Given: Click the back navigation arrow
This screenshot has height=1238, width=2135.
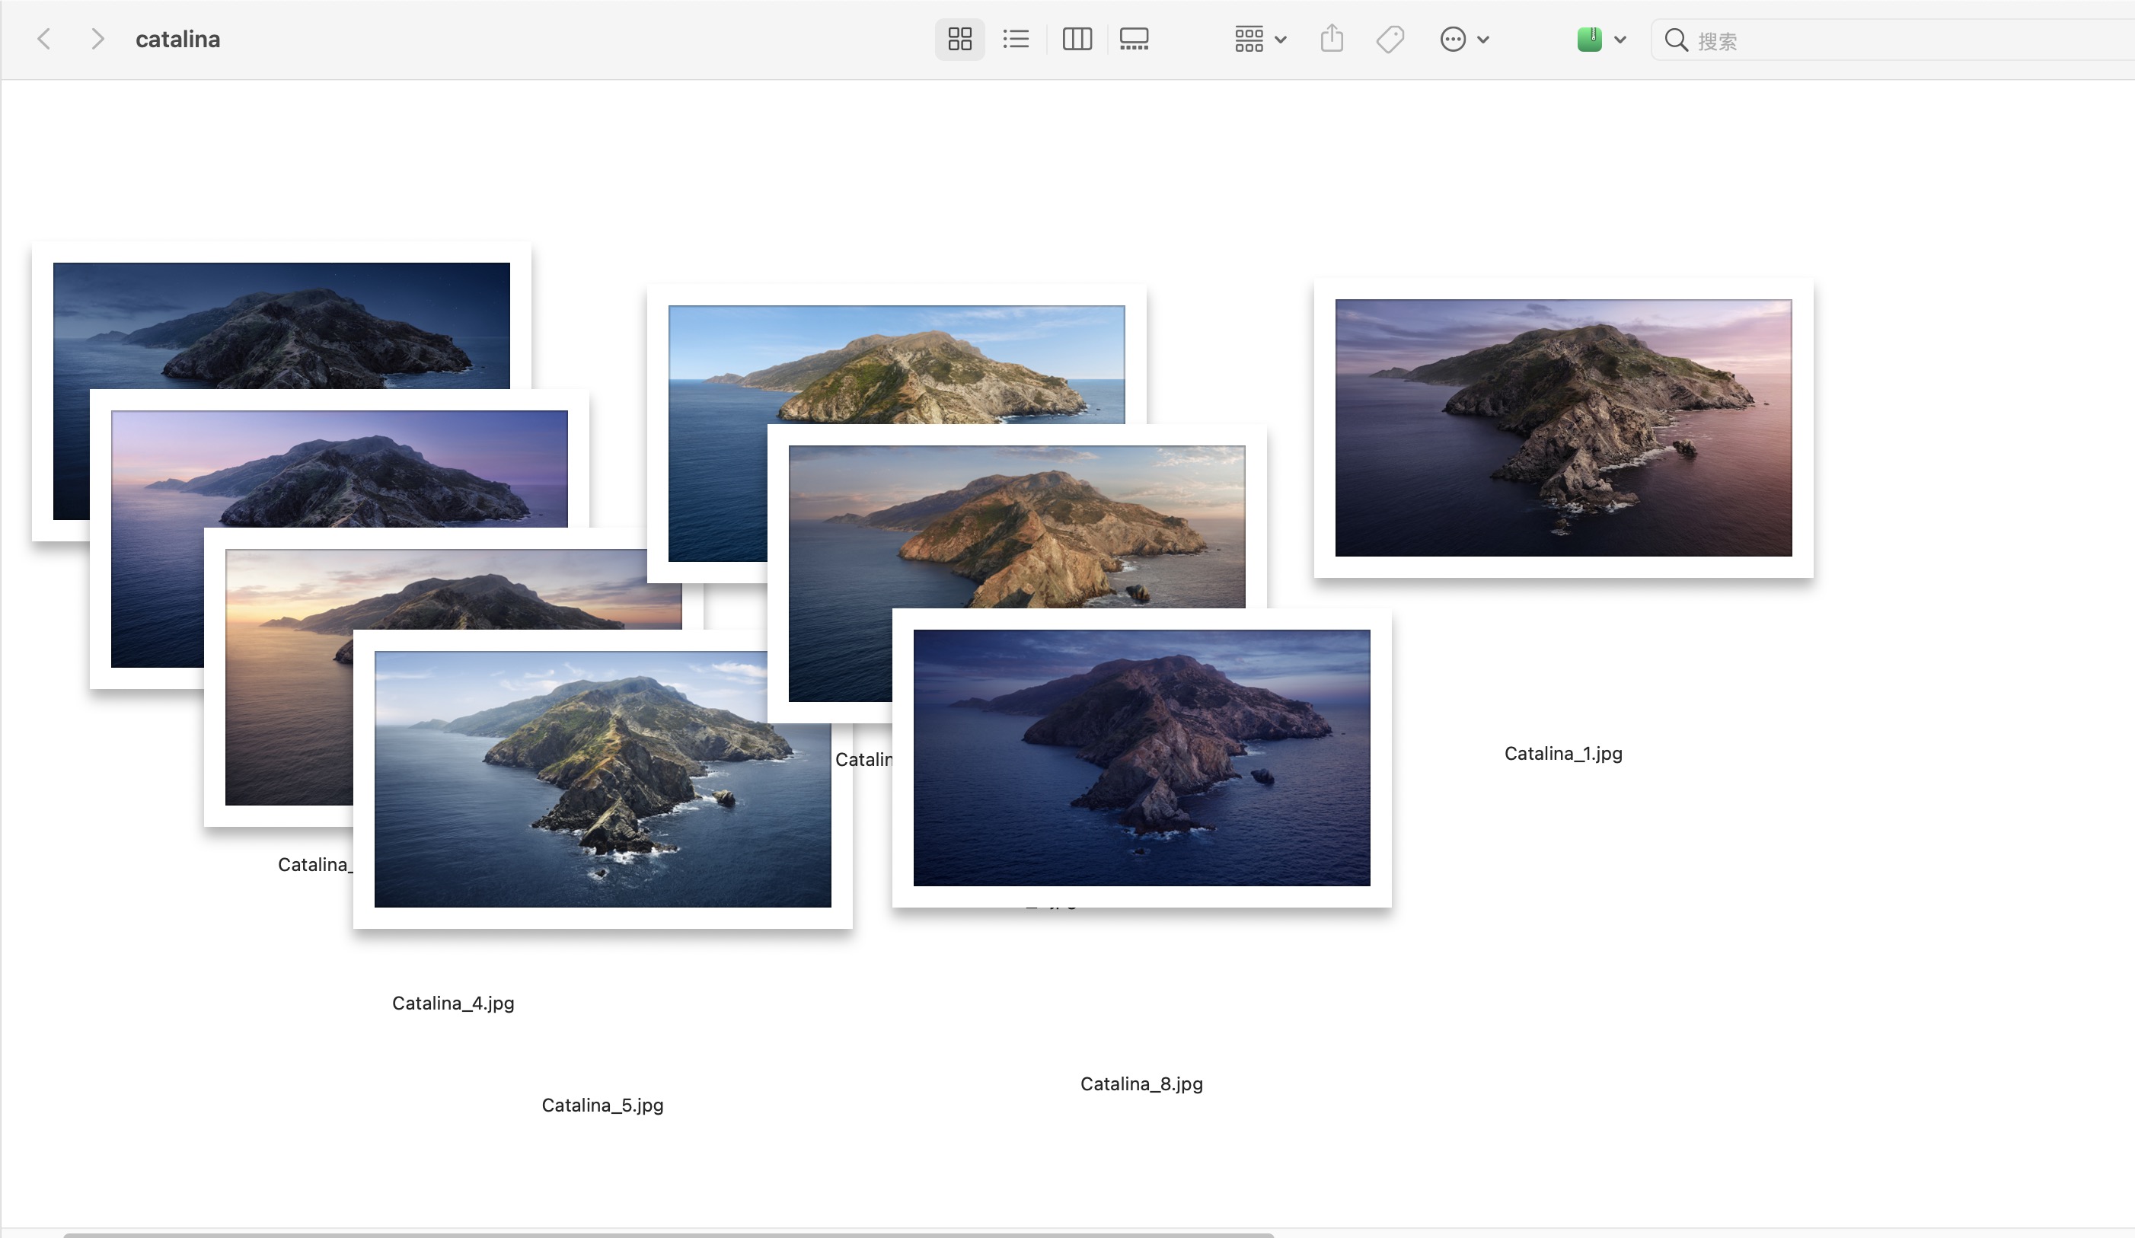Looking at the screenshot, I should point(44,39).
